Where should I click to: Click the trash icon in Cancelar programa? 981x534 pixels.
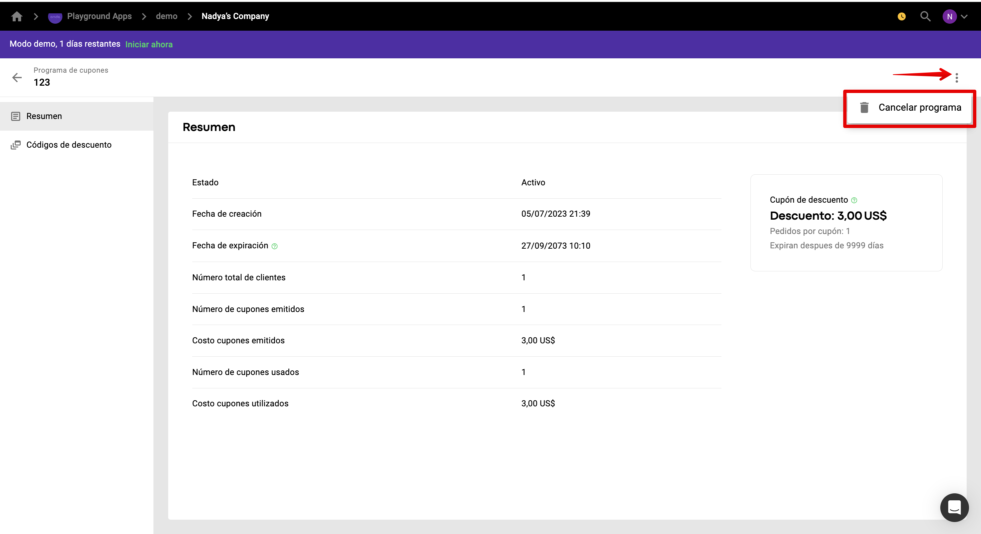[864, 108]
